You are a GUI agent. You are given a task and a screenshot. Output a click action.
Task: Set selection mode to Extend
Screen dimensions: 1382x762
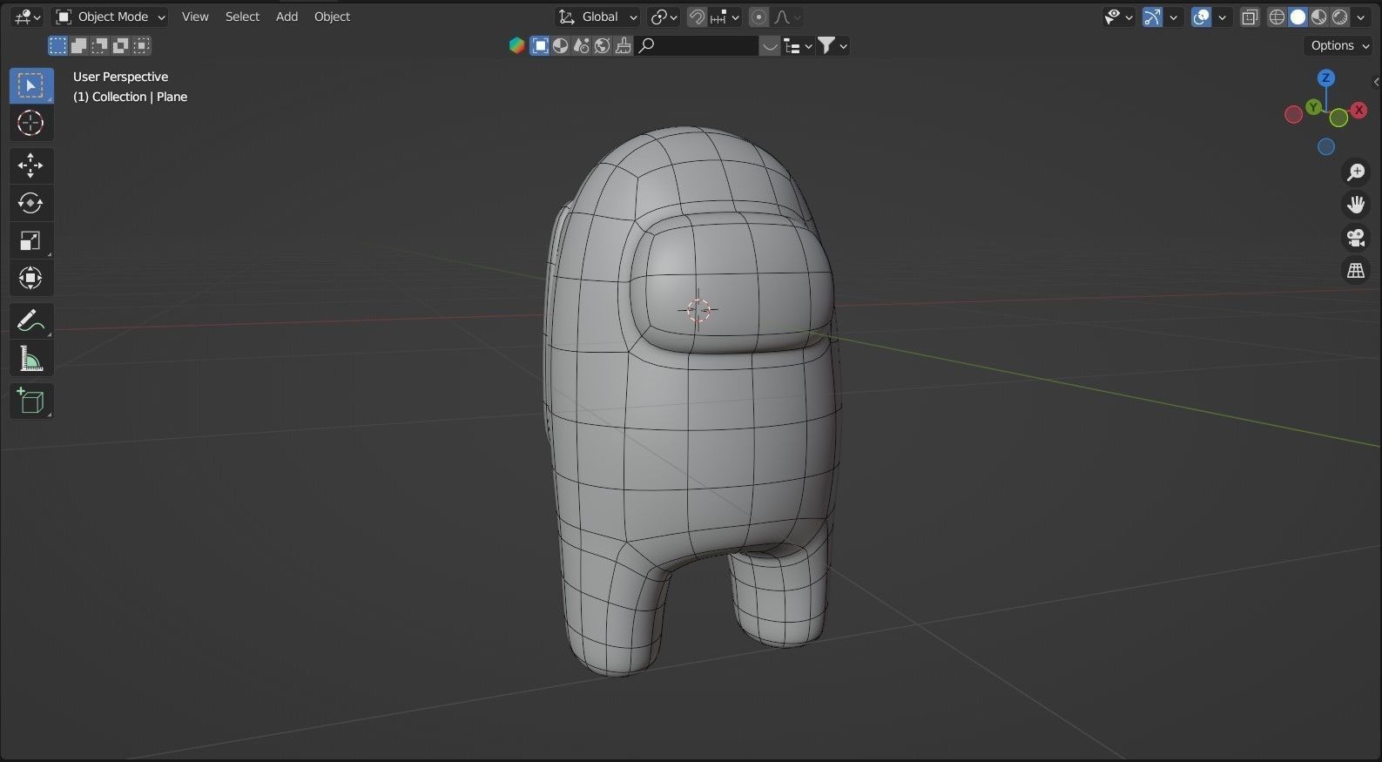[78, 45]
